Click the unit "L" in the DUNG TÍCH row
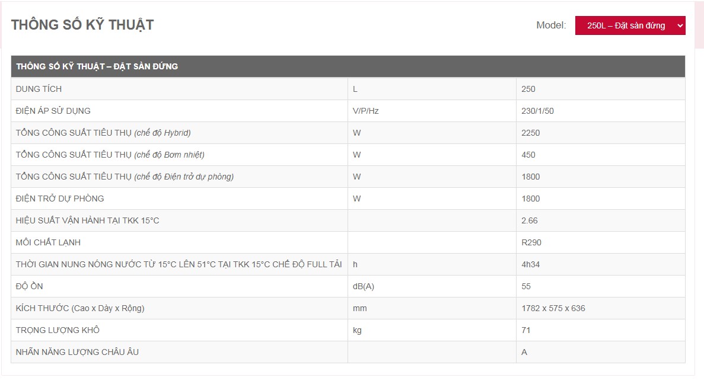This screenshot has width=704, height=384. 355,89
